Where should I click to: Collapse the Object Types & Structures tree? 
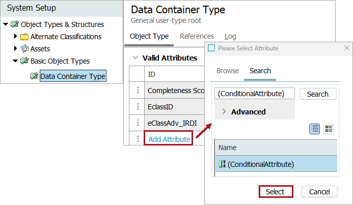pyautogui.click(x=5, y=24)
